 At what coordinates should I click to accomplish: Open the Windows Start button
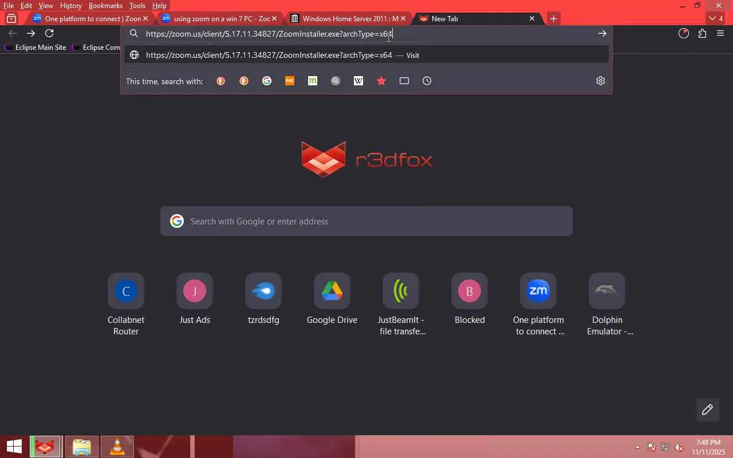[x=14, y=447]
